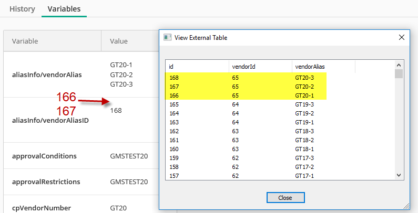Click the Variable column header

tap(52, 41)
